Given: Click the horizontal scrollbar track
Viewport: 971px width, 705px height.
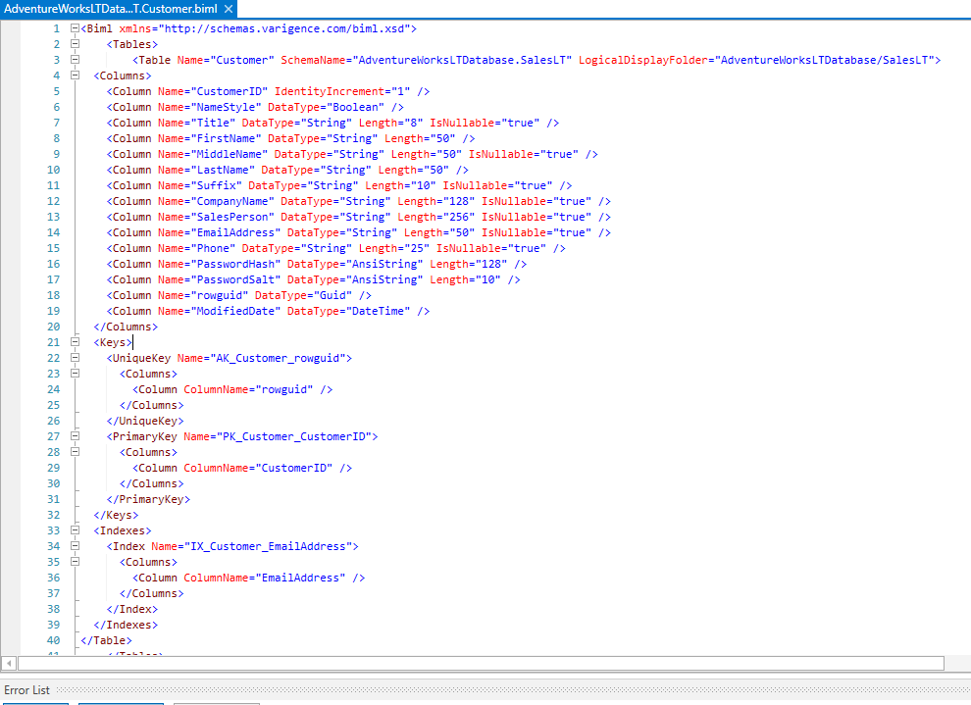Looking at the screenshot, I should point(481,663).
